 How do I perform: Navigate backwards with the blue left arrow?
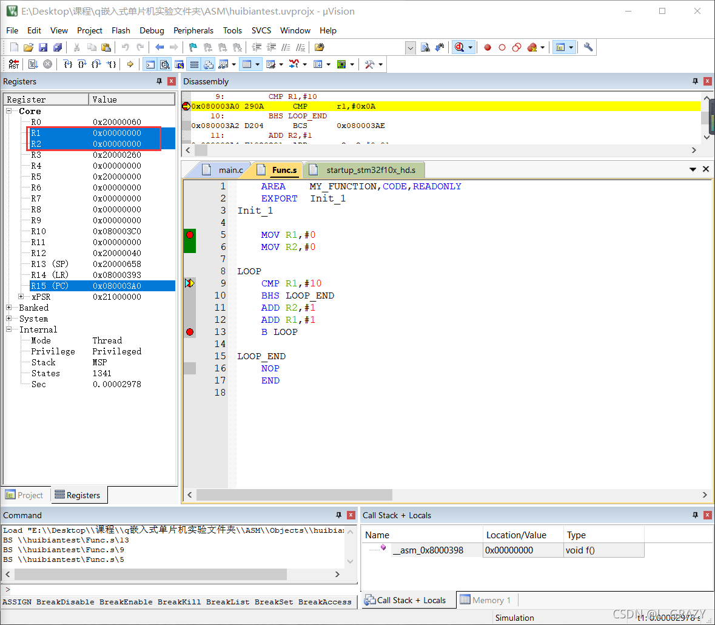click(x=159, y=47)
